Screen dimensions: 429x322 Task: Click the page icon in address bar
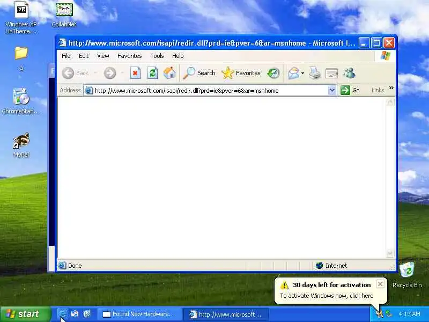pyautogui.click(x=88, y=90)
